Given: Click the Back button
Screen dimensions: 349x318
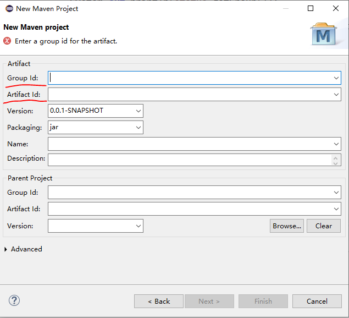Looking at the screenshot, I should coord(159,301).
